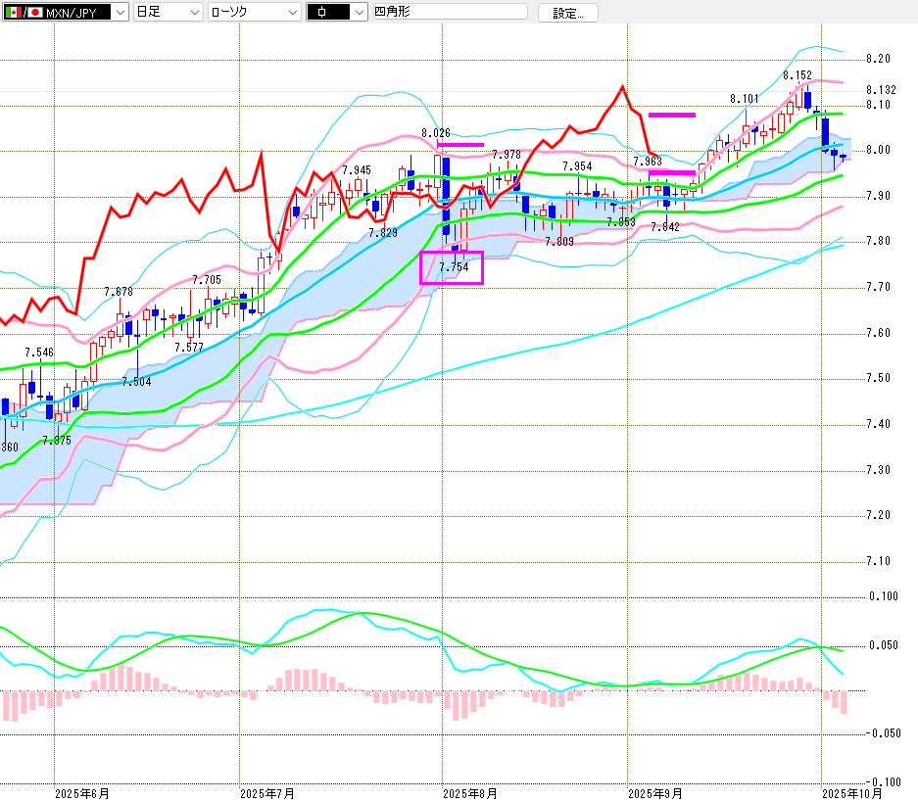The width and height of the screenshot is (918, 801).
Task: Click the 0.050 MACD axis label
Action: (883, 645)
